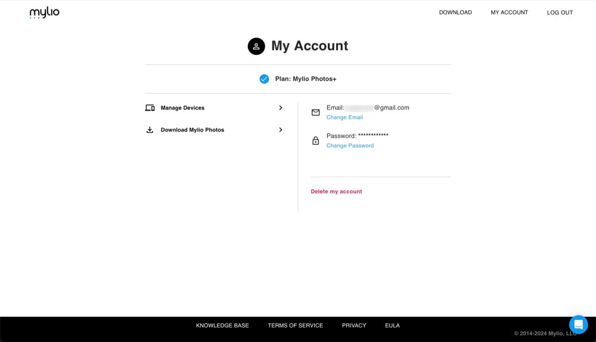This screenshot has height=342, width=596.
Task: Expand Manage Devices with its chevron
Action: pos(281,108)
